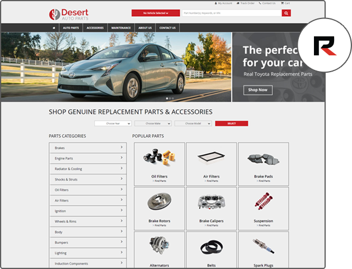Go to the home icon in navbar
Screen dimensions: 352x269
54,27
